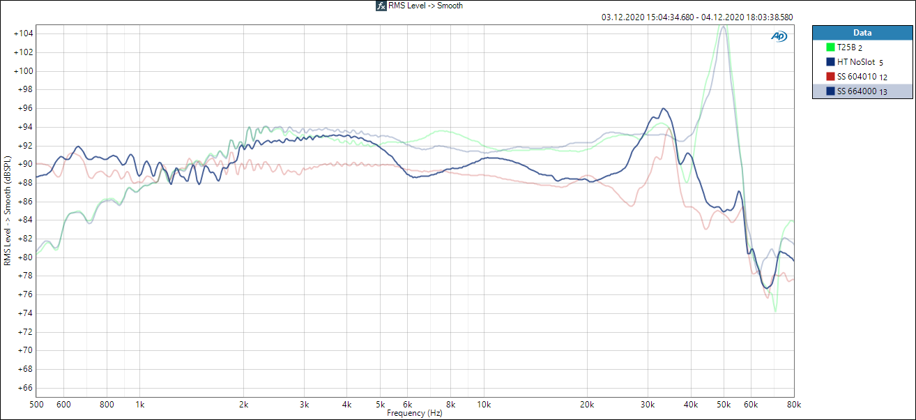The width and height of the screenshot is (916, 420).
Task: Click the fx function icon beside the graph title
Action: 381,6
